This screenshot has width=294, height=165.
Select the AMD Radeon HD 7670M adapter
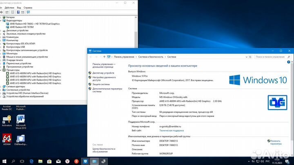pyautogui.click(x=22, y=27)
